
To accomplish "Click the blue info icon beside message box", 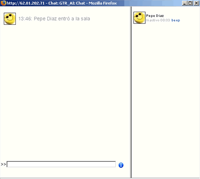I will pyautogui.click(x=121, y=165).
